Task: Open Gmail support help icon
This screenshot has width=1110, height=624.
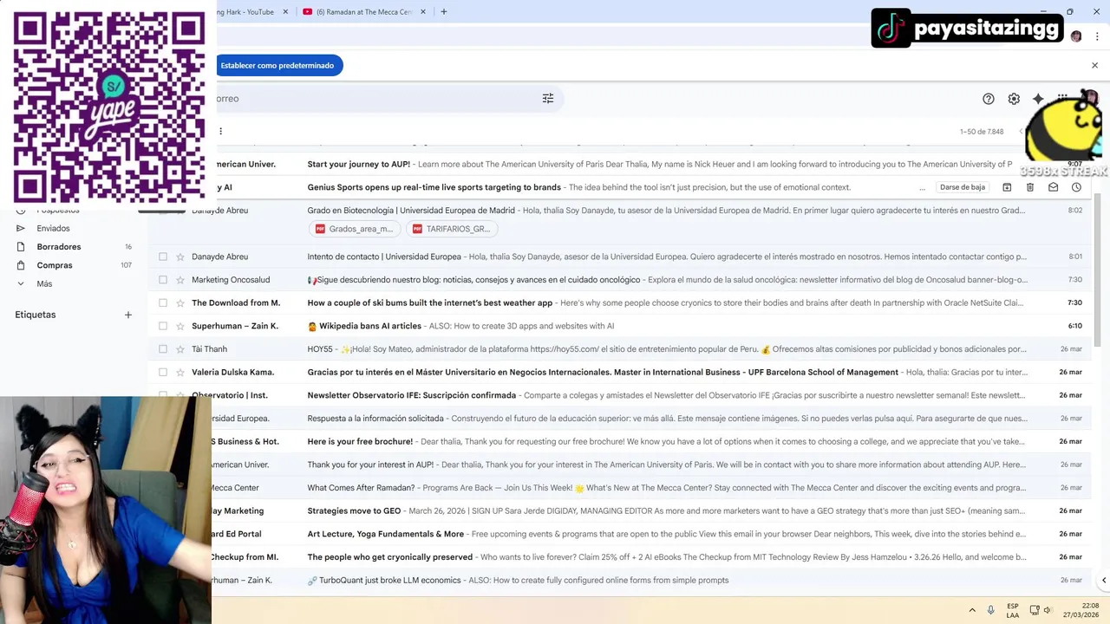Action: coord(989,99)
